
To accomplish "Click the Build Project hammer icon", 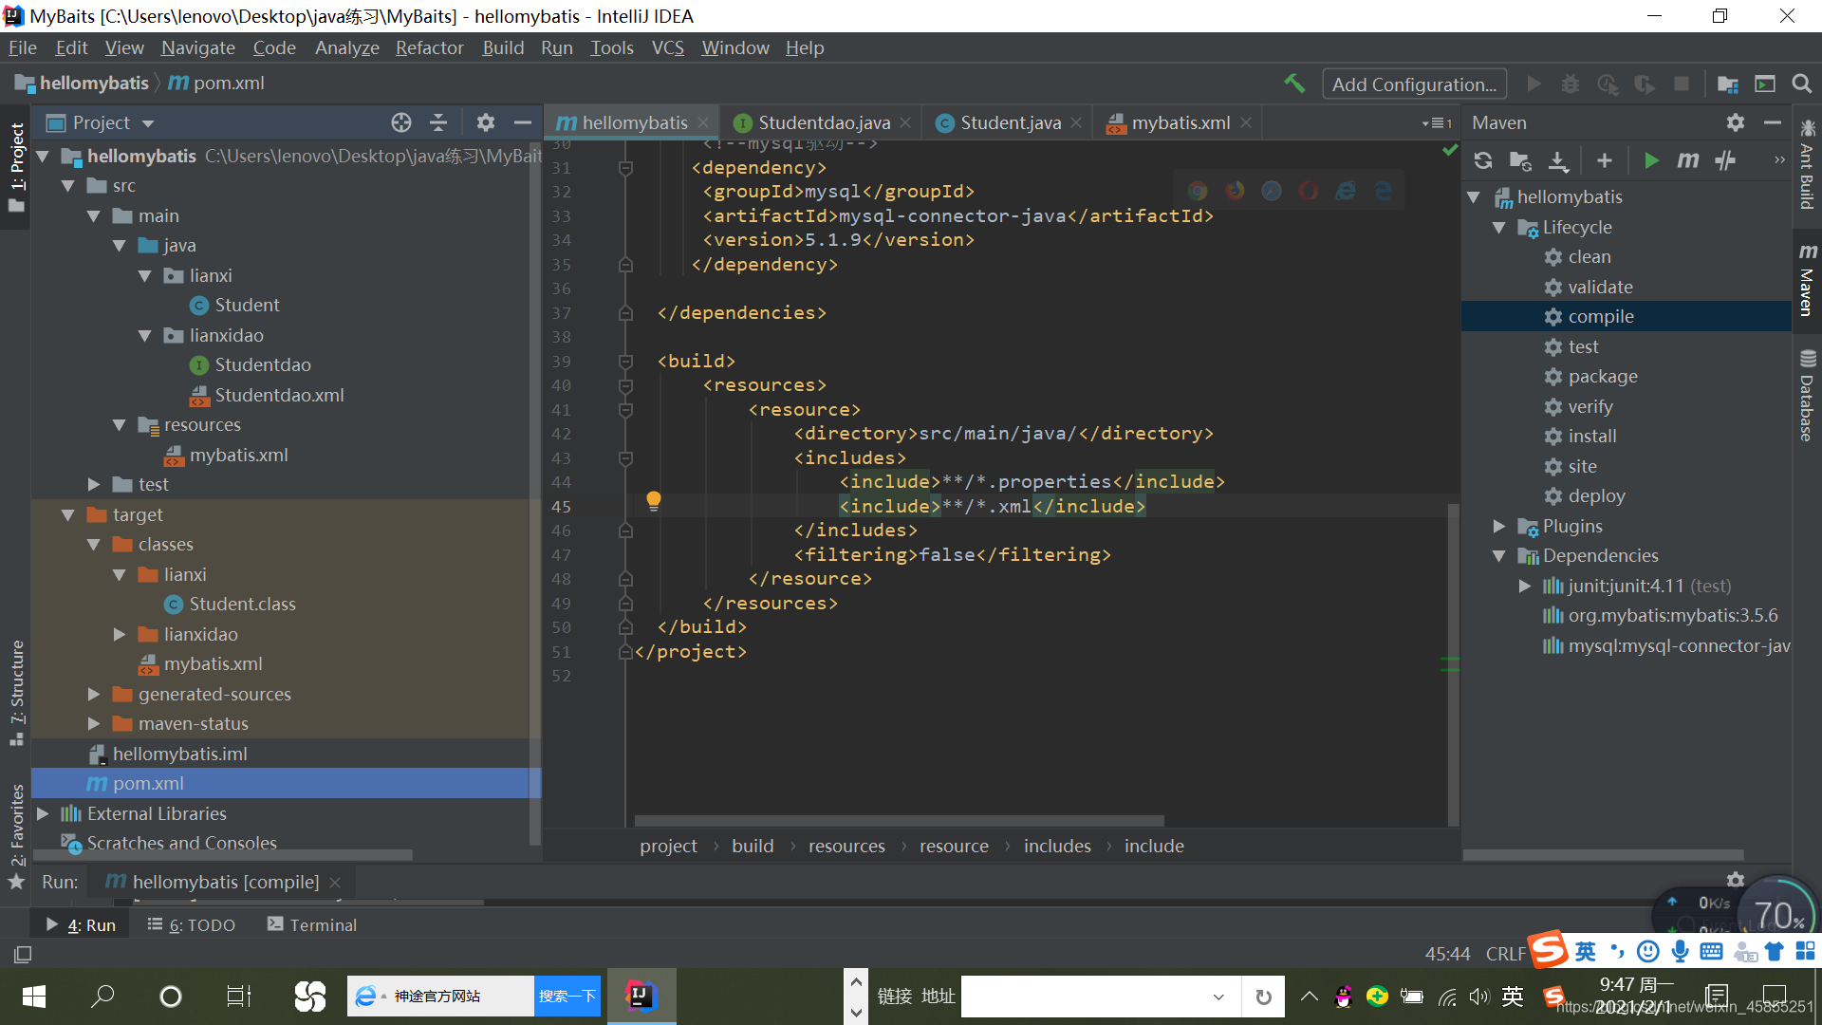I will point(1294,84).
